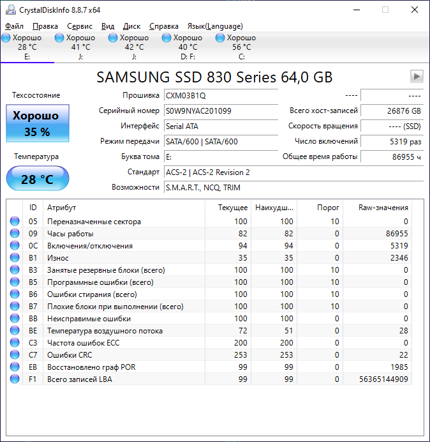
Task: Click the Атрибут column header
Action: 124,208
